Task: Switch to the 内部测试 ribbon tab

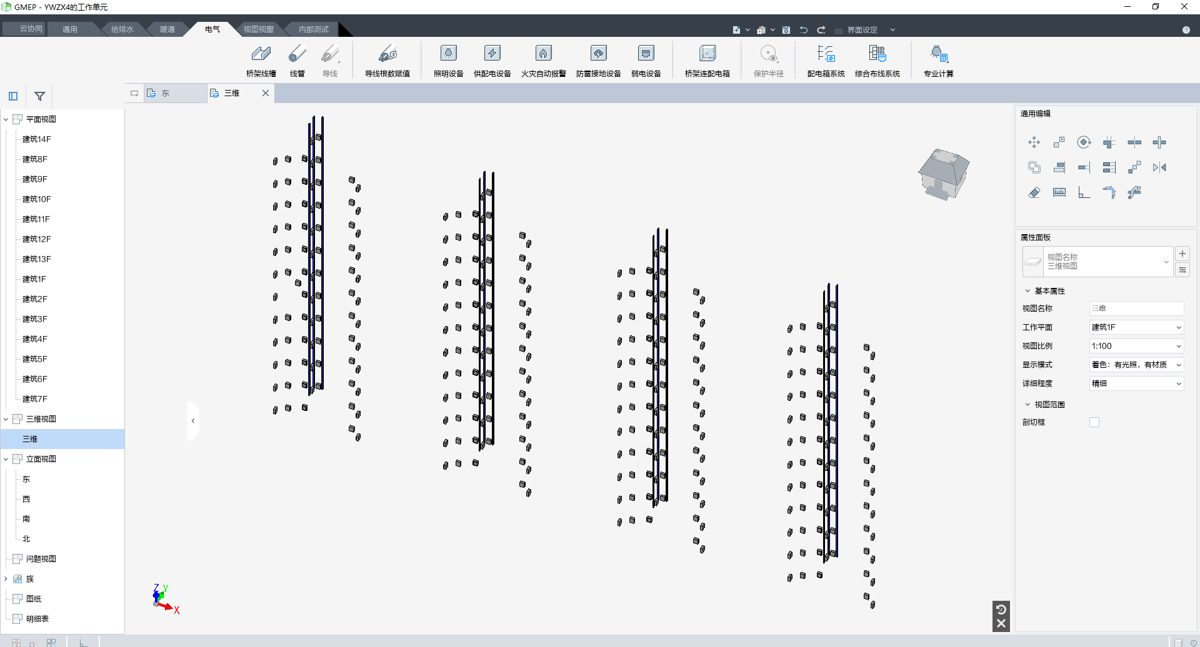Action: (x=313, y=29)
